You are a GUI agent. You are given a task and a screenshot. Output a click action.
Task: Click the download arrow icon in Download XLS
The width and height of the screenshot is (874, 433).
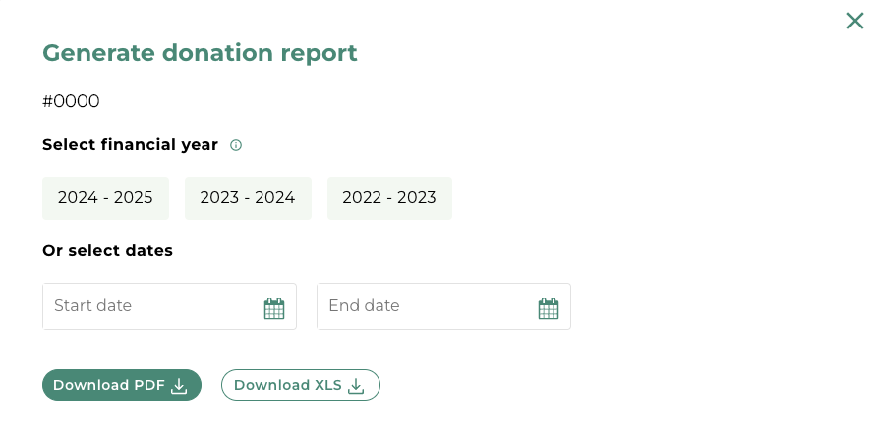pyautogui.click(x=356, y=385)
